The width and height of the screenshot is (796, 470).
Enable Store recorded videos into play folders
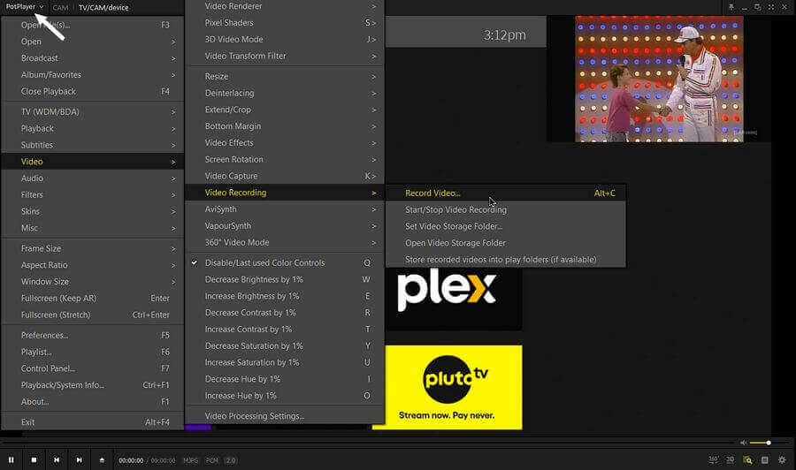click(x=501, y=260)
